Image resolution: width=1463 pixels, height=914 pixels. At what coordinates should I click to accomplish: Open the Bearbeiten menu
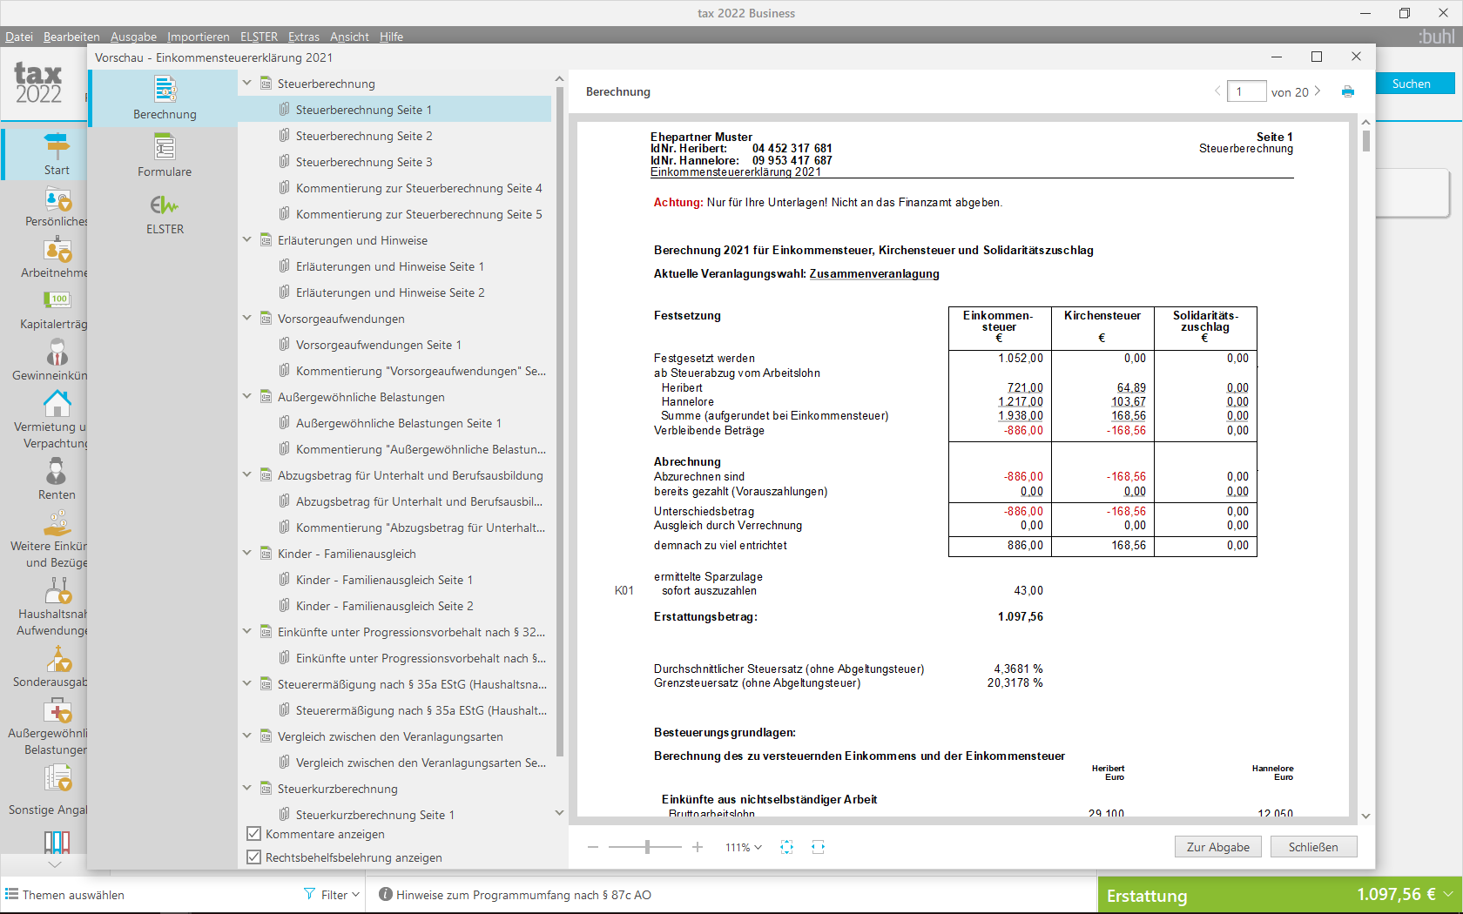click(x=71, y=37)
